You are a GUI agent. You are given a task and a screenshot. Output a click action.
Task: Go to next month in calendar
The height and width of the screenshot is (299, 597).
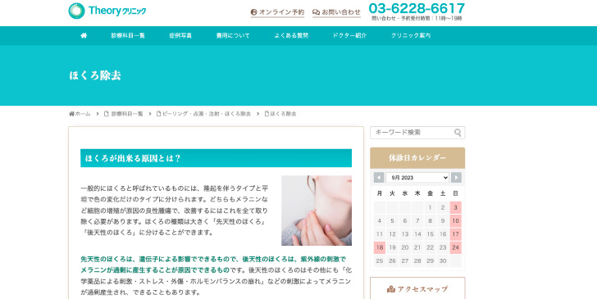(x=456, y=178)
